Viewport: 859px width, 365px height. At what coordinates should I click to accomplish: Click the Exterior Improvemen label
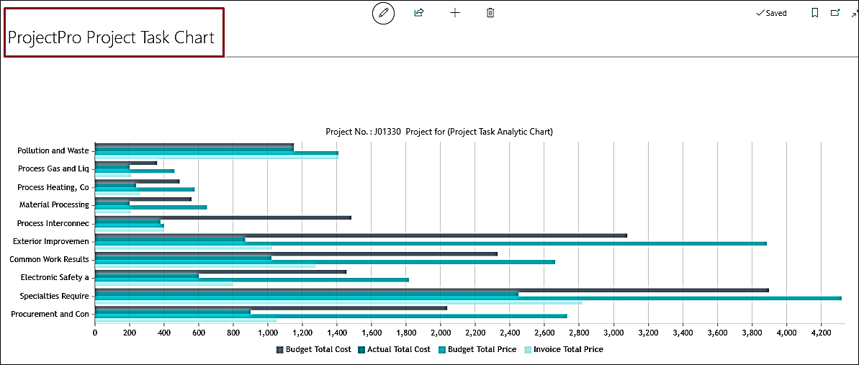point(51,240)
